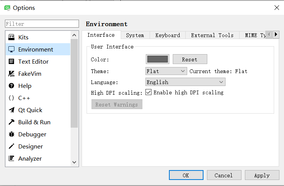The image size is (284, 186).
Task: Click the 'High DPI scaling:' label
Action: point(117,93)
